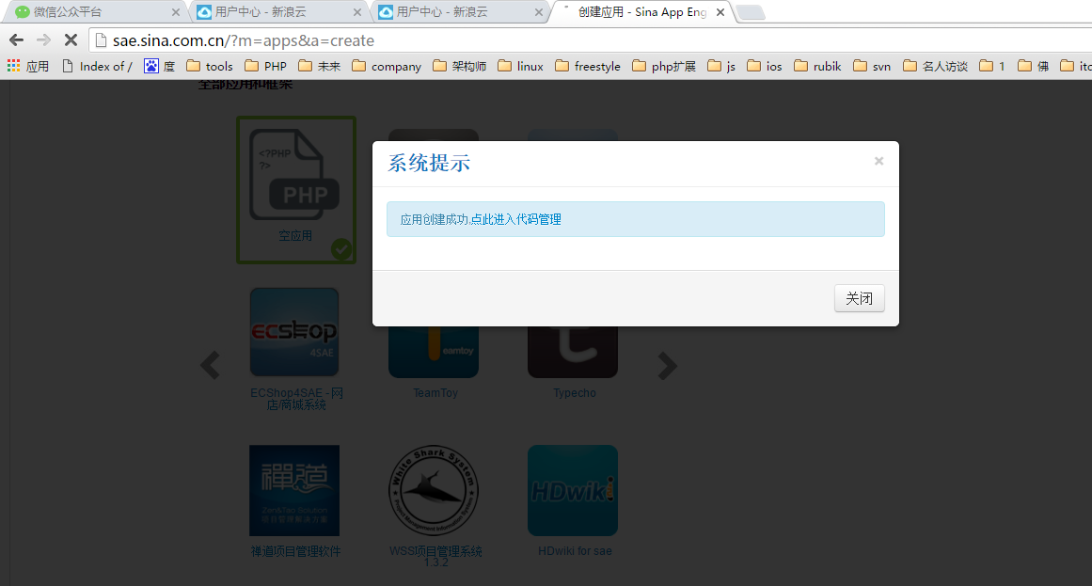The width and height of the screenshot is (1092, 586).
Task: Select the HDwiki for sae icon
Action: 573,490
